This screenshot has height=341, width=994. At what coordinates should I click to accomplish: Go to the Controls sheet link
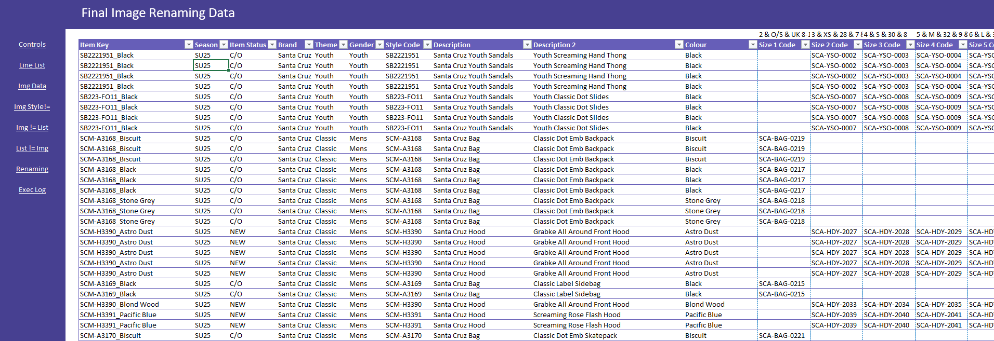point(32,45)
